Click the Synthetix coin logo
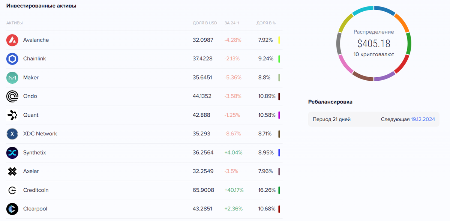This screenshot has height=221, width=450. (x=12, y=153)
